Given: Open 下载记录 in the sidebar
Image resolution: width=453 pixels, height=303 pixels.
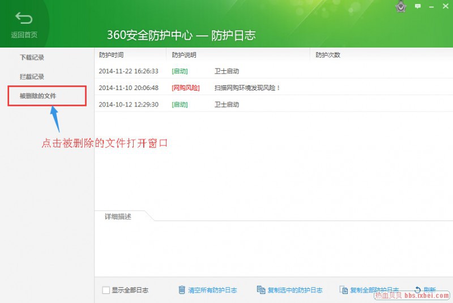Looking at the screenshot, I should [x=32, y=57].
